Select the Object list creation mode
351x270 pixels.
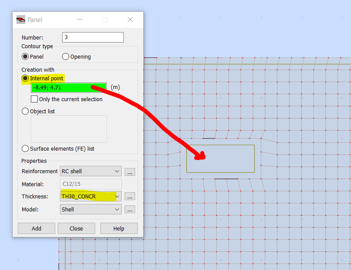pyautogui.click(x=25, y=111)
